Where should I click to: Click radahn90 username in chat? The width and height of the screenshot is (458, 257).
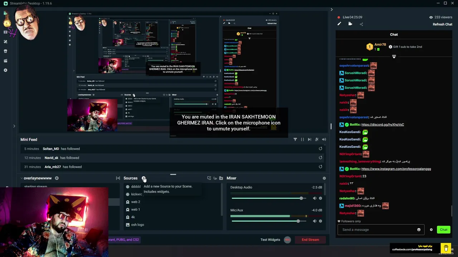pos(347,198)
